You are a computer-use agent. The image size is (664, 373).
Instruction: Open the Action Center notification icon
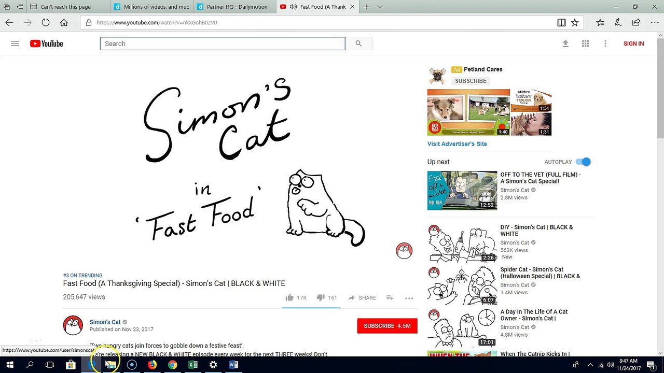(x=652, y=365)
